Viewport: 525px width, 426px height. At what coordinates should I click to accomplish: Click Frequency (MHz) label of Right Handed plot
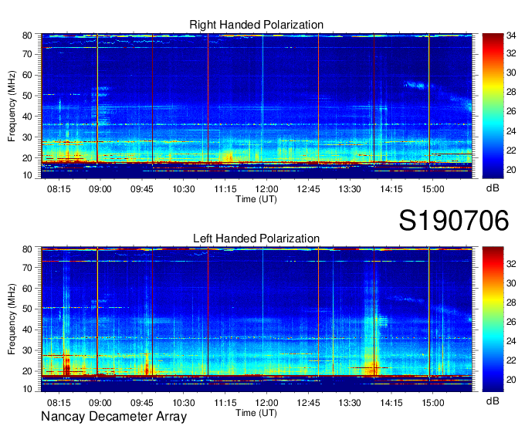12,106
